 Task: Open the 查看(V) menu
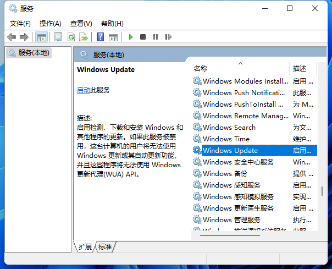[81, 23]
